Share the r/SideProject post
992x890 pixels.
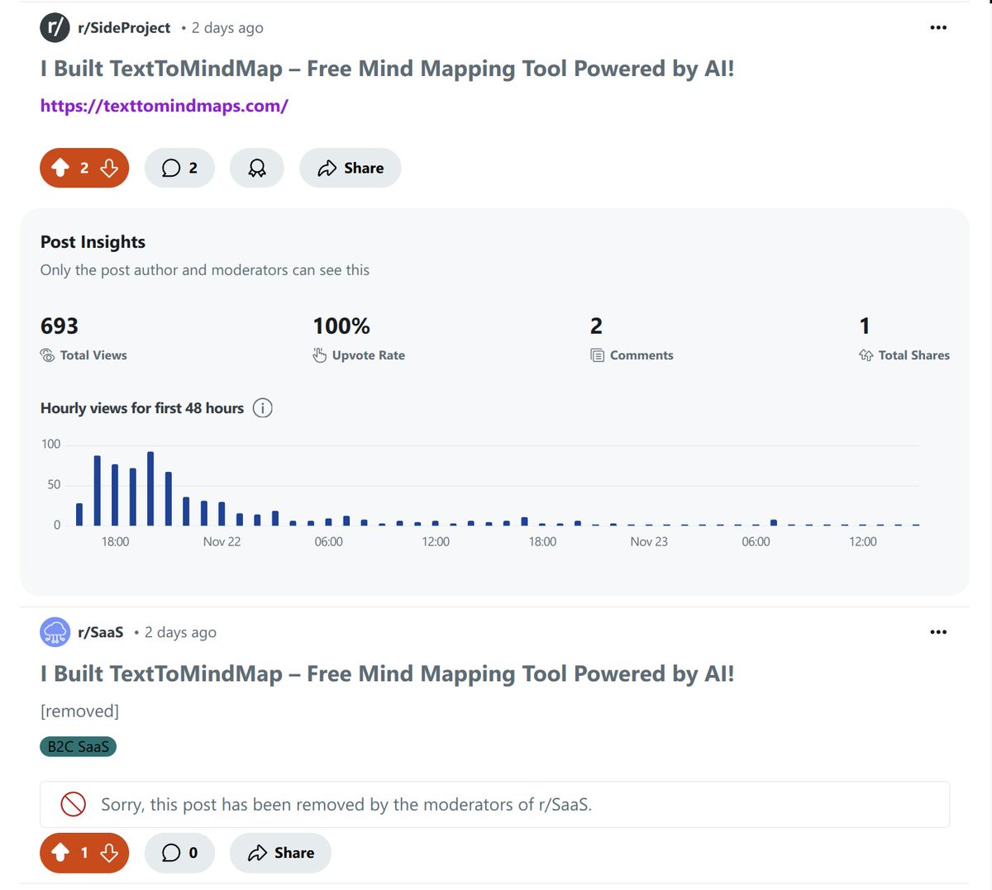(351, 168)
